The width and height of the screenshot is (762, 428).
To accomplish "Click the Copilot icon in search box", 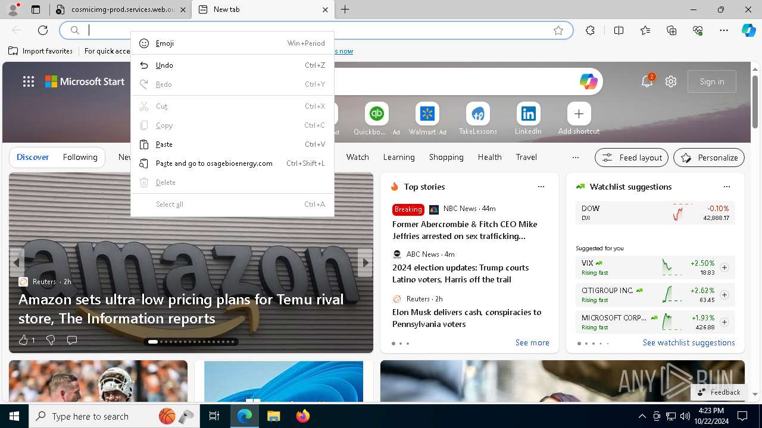I will [x=588, y=81].
